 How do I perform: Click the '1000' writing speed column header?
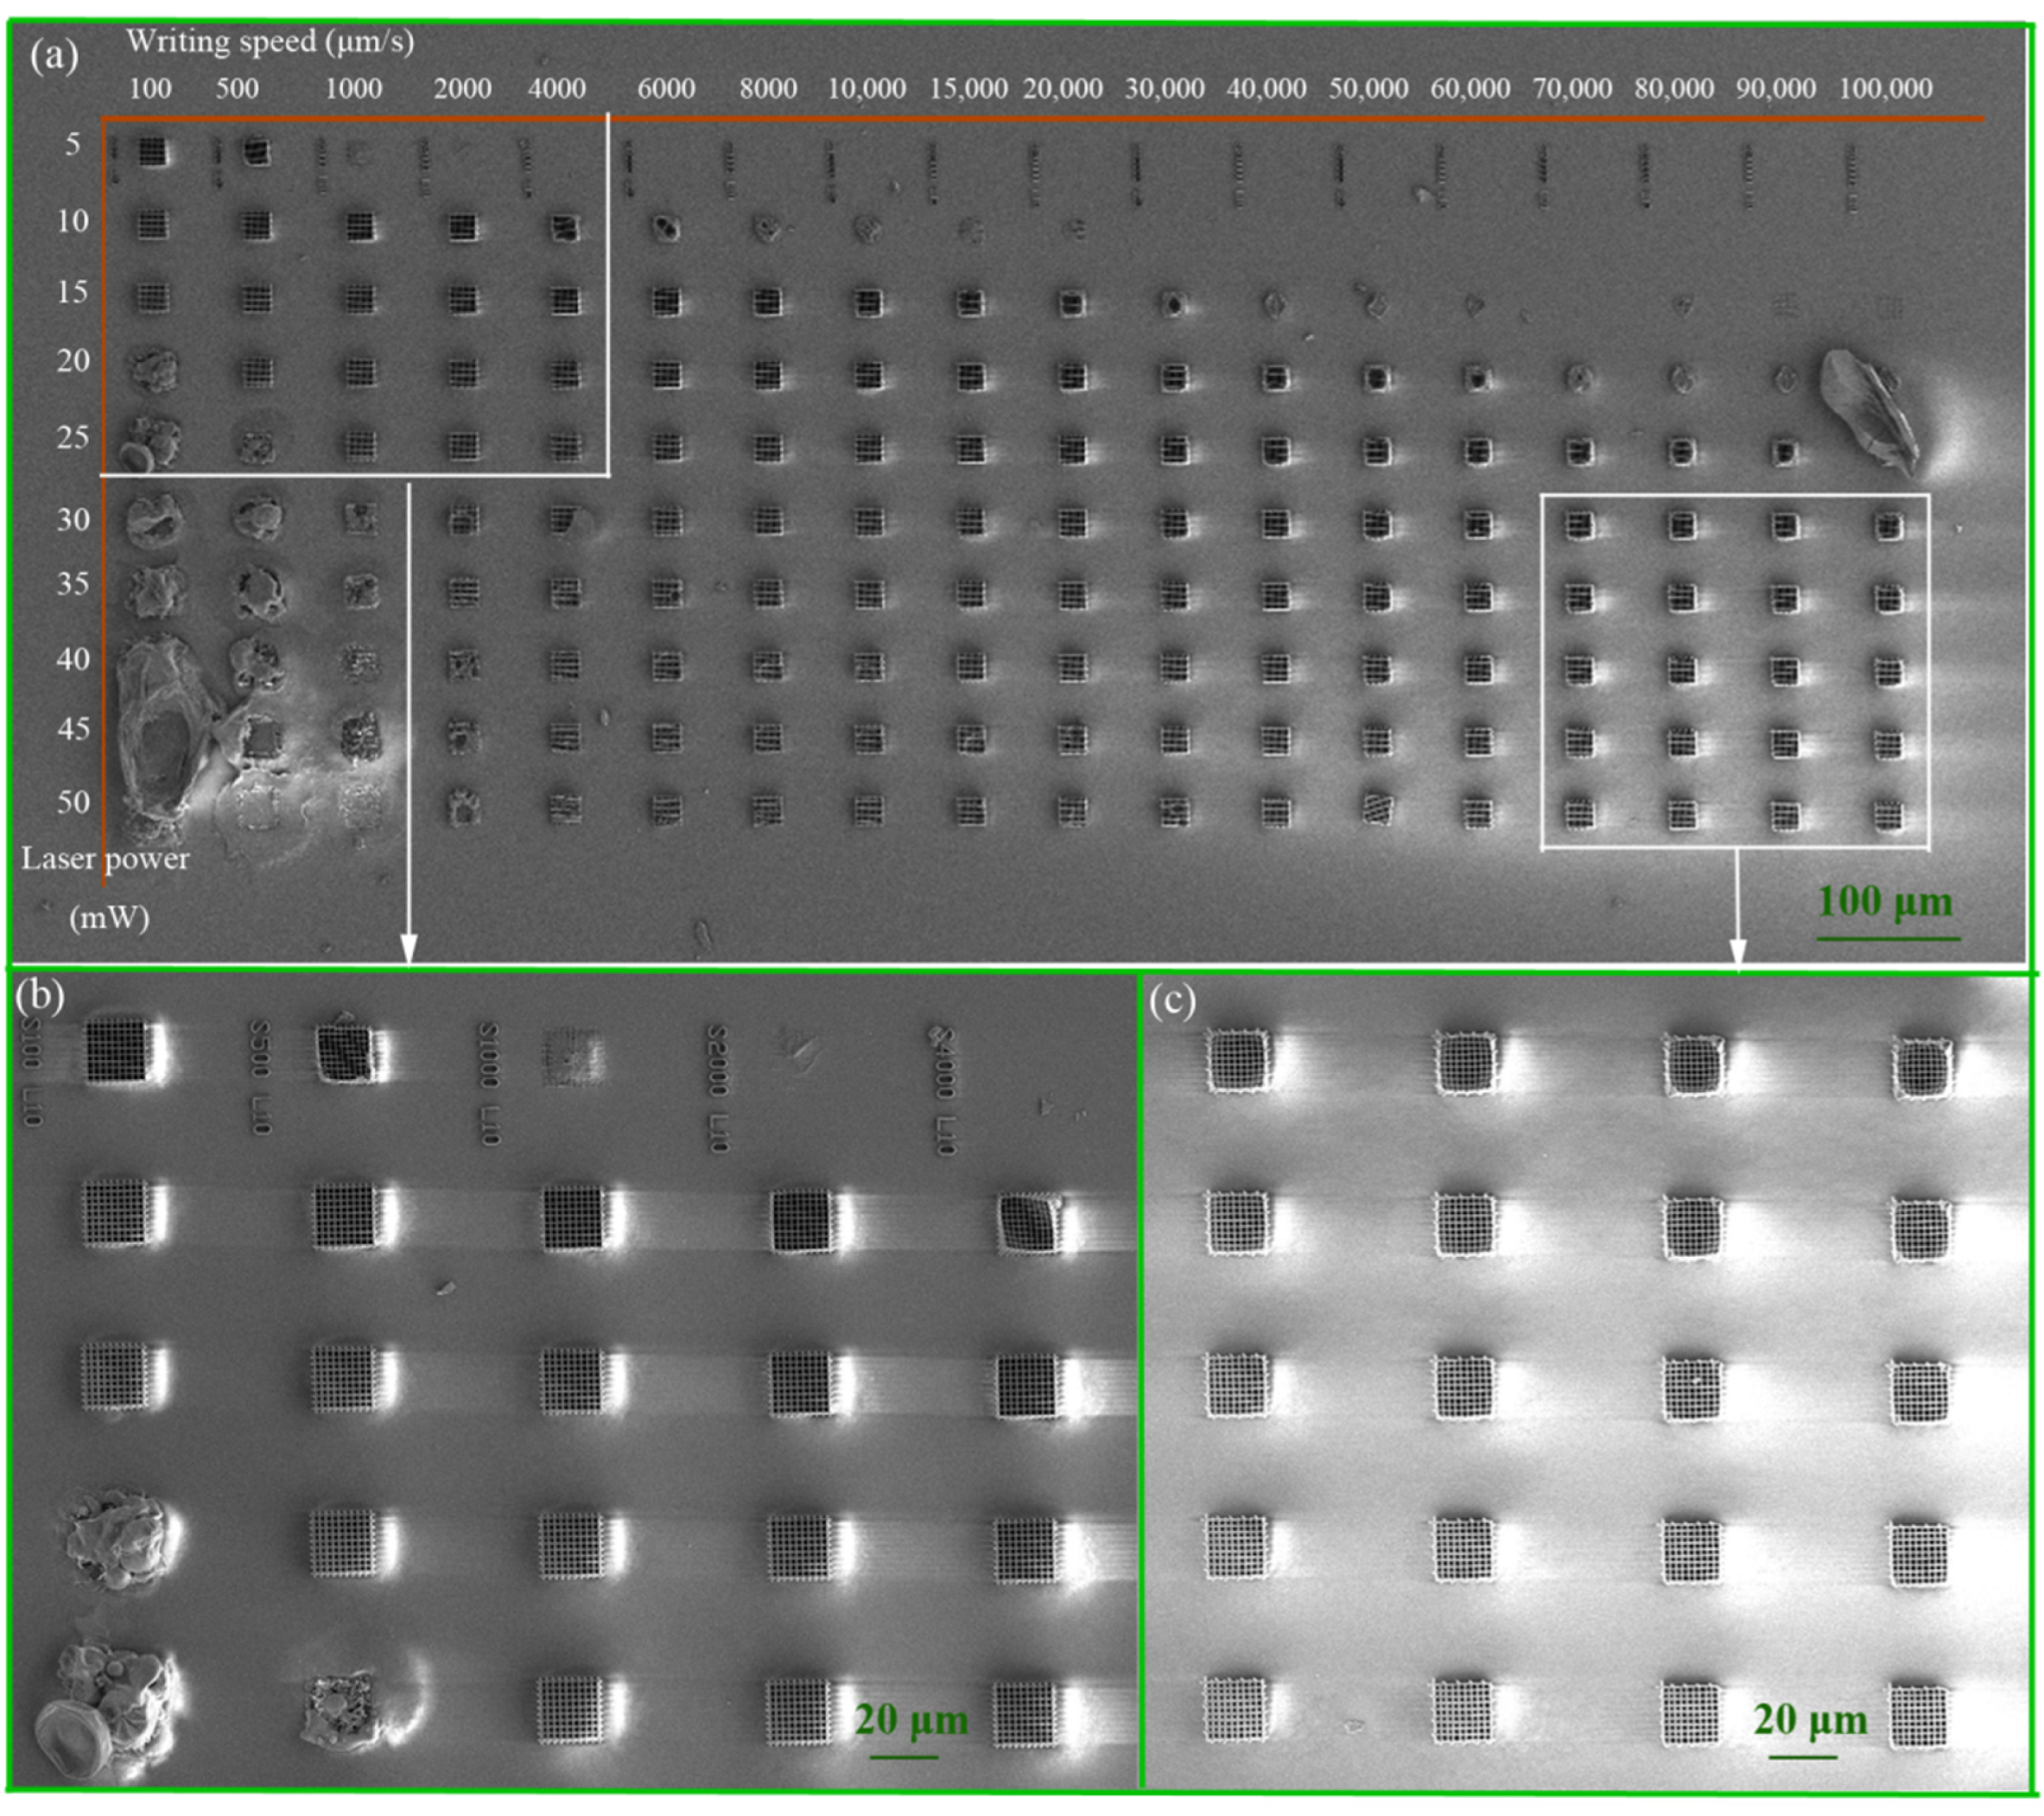[354, 89]
